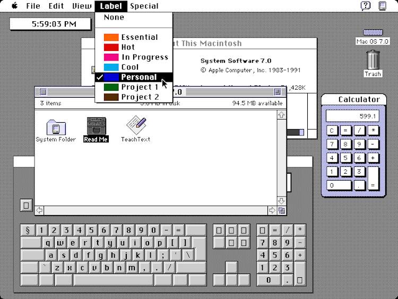This screenshot has width=398, height=299.
Task: Click the Calculator 0 button
Action: (339, 185)
